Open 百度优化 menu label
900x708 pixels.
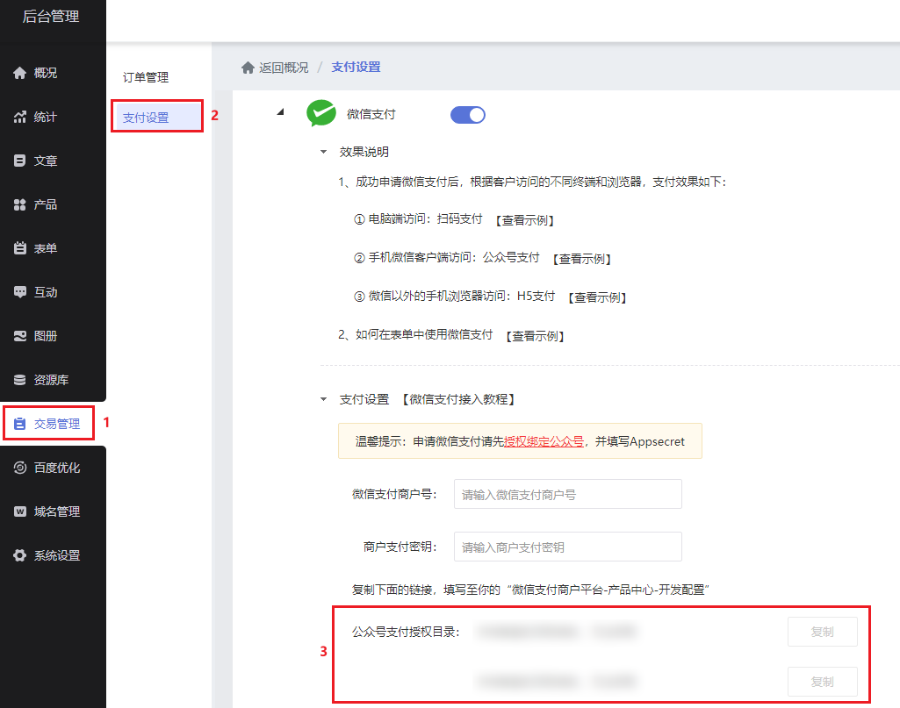[x=57, y=468]
